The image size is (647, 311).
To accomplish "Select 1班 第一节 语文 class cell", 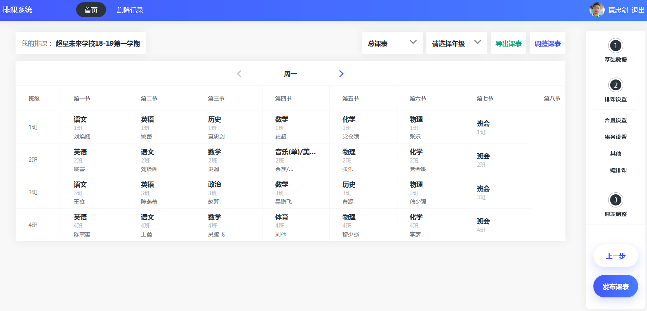I will tap(94, 127).
